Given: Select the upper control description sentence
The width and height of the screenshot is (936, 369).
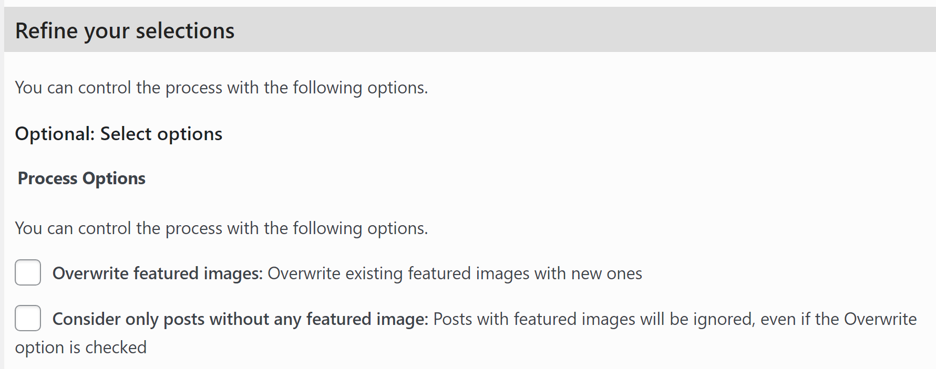Looking at the screenshot, I should point(221,87).
